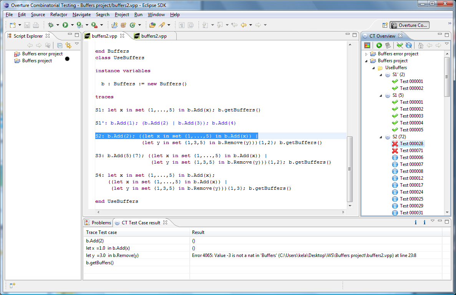Open the Project menu
The height and width of the screenshot is (295, 456).
pyautogui.click(x=122, y=15)
